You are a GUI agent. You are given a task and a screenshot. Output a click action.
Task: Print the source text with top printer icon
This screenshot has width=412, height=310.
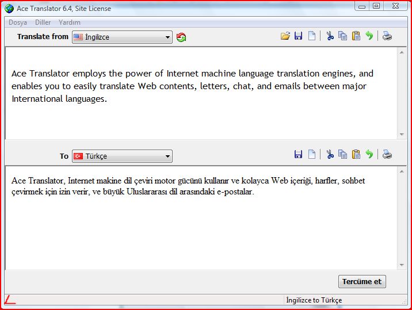pos(387,36)
